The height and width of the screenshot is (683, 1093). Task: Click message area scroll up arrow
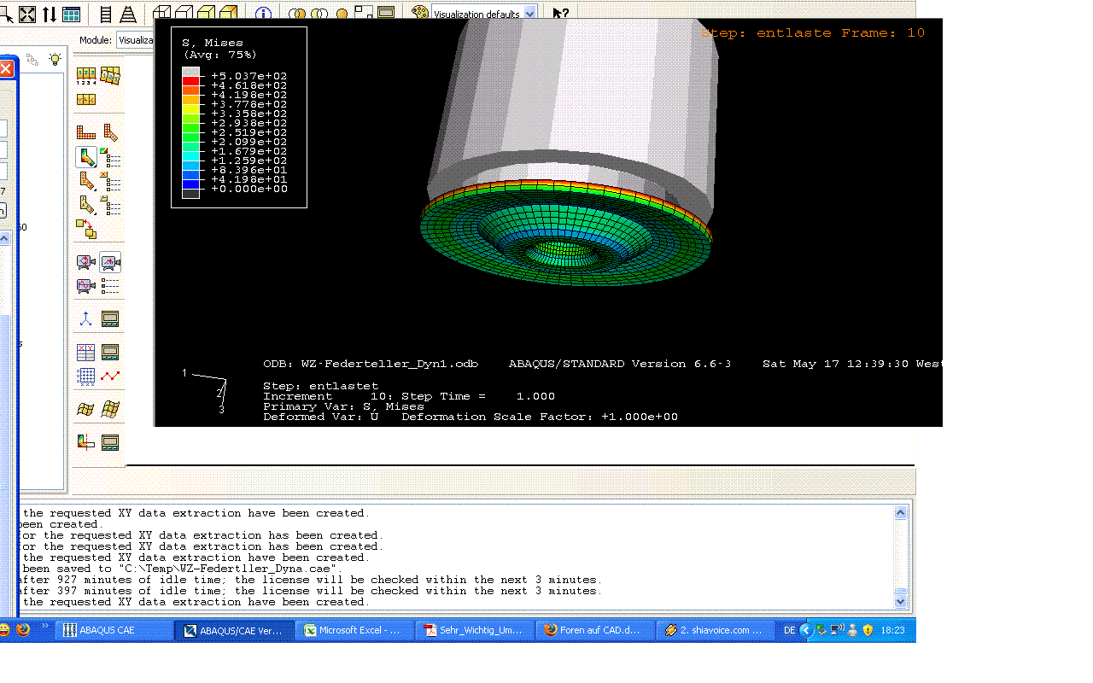(x=900, y=513)
